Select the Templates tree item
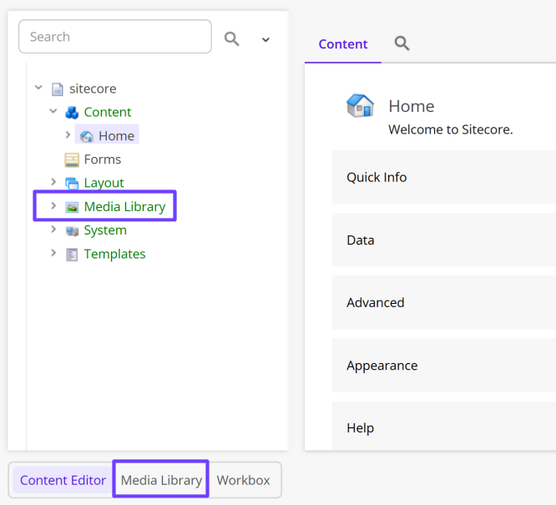The image size is (556, 505). tap(114, 254)
